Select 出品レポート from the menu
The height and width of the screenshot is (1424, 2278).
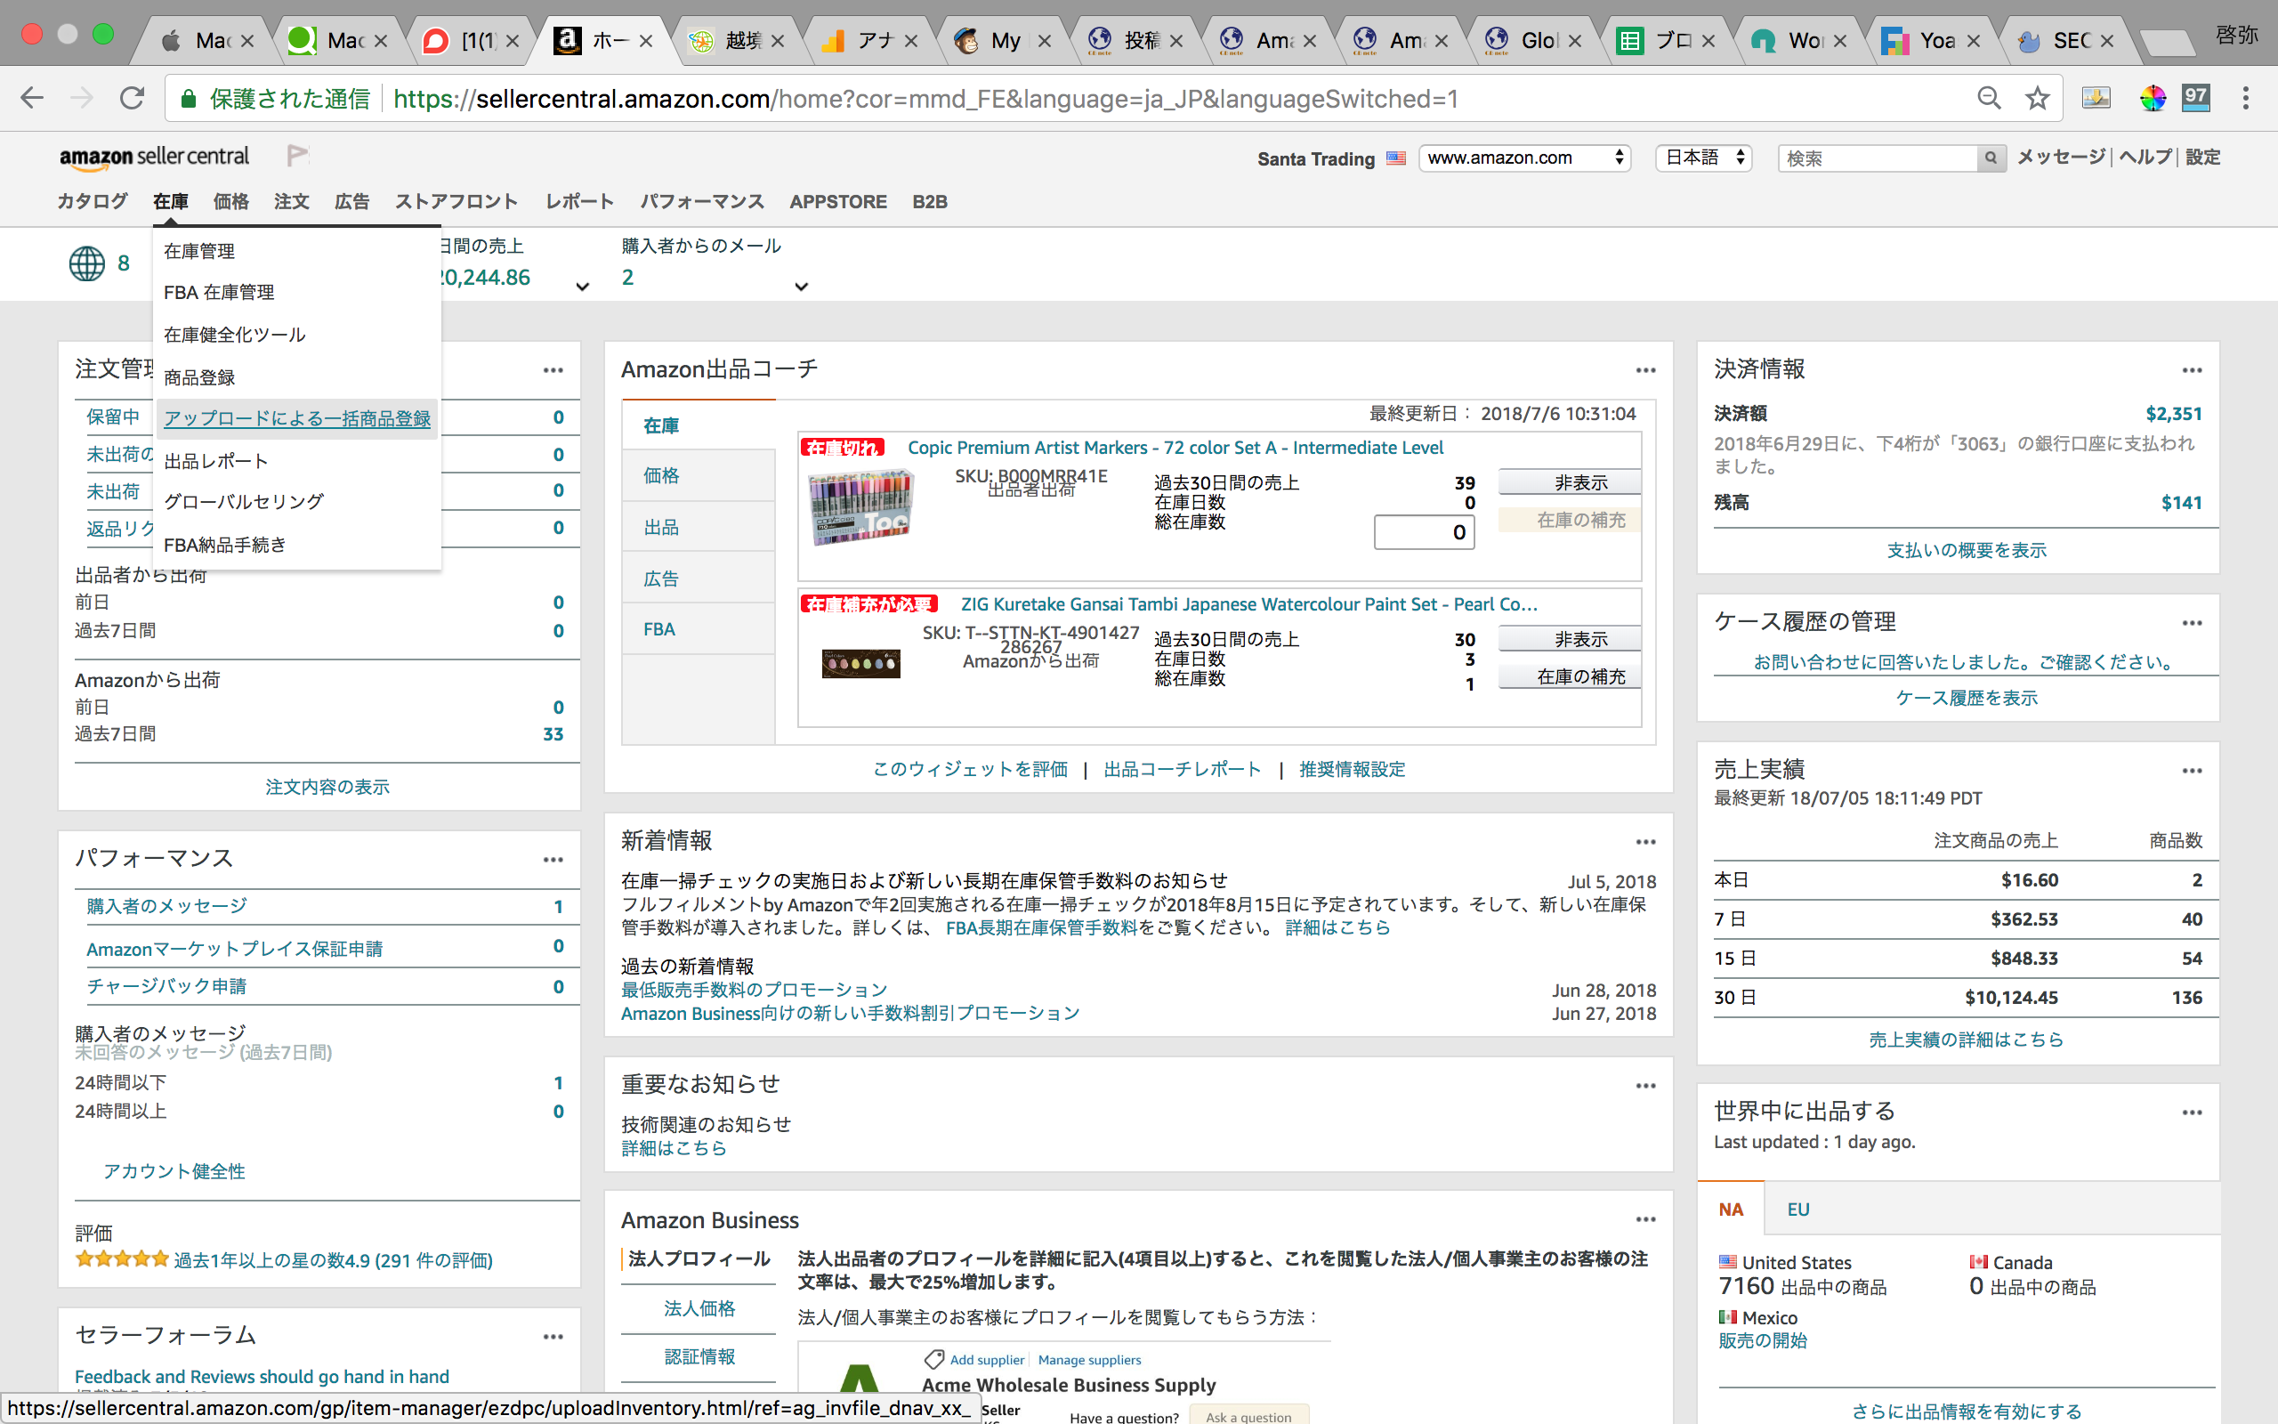click(x=216, y=462)
